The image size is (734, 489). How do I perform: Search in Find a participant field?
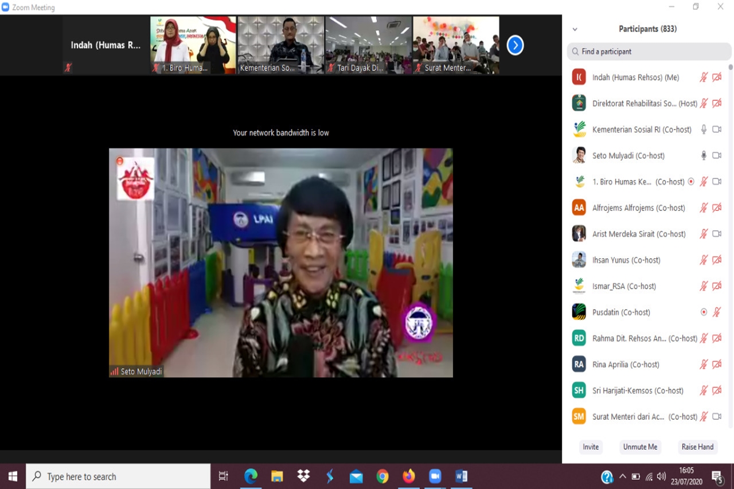[649, 52]
